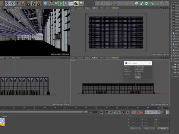Image resolution: width=179 pixels, height=134 pixels.
Task: Open View menu in Front viewport
Action: click(x=73, y=58)
